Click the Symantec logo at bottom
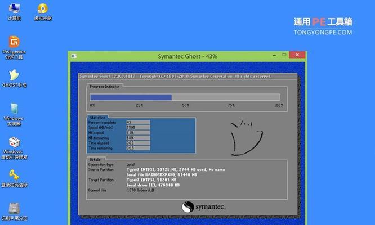 coord(203,206)
